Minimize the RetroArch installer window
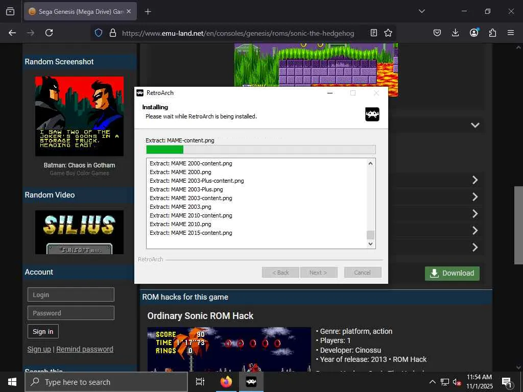Viewport: 523px width, 392px height. coord(330,93)
